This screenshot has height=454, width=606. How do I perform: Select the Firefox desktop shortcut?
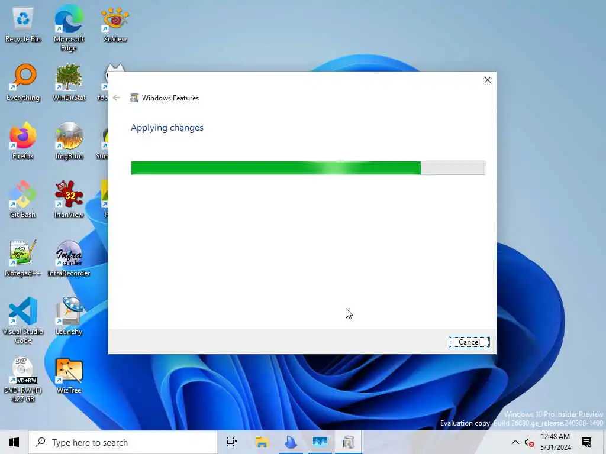tap(23, 141)
